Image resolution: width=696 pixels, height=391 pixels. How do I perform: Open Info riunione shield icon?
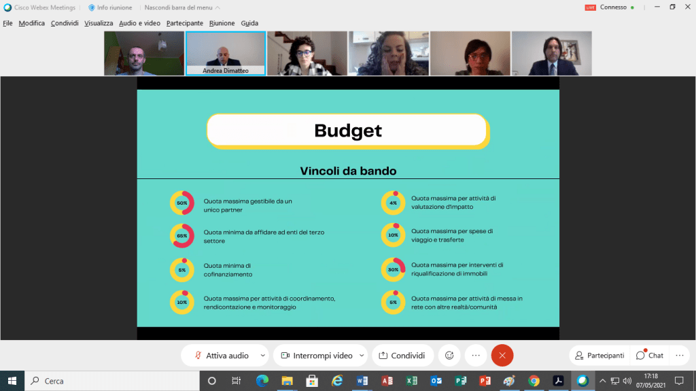(x=92, y=7)
